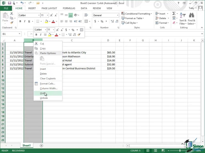Select column D header

click(108, 40)
